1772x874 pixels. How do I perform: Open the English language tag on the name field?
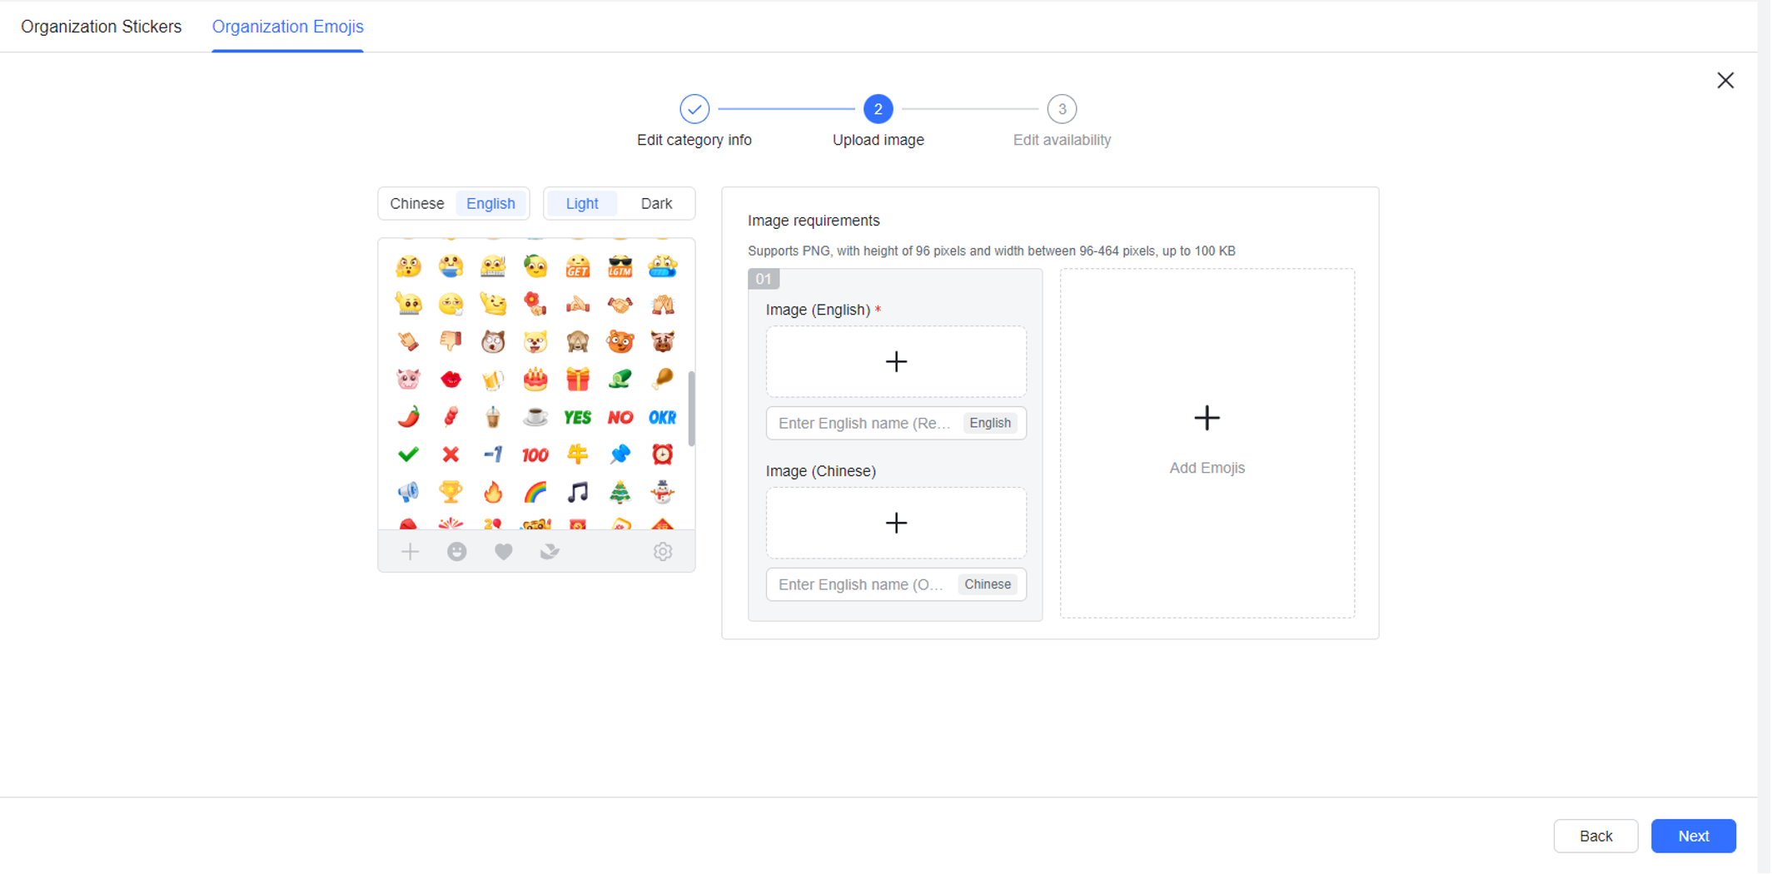pyautogui.click(x=990, y=423)
